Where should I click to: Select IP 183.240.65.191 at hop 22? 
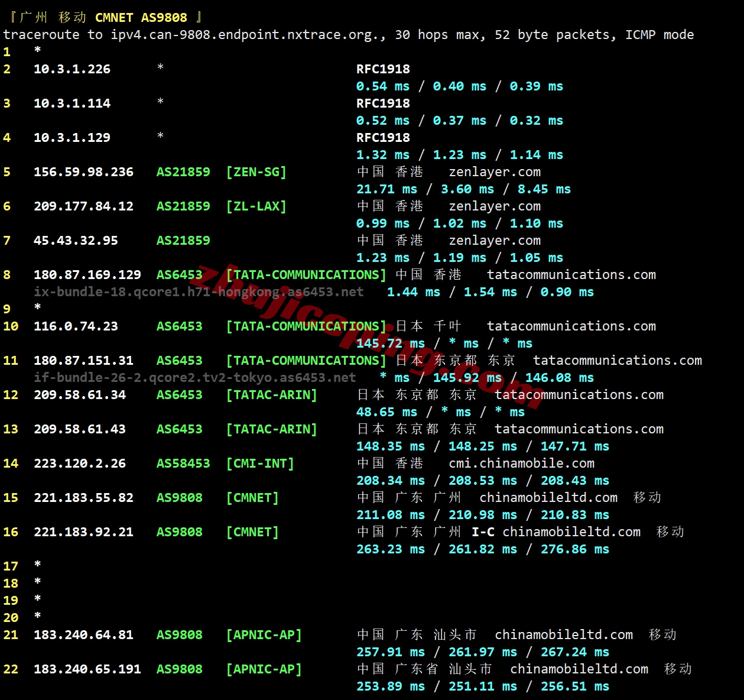coord(87,669)
